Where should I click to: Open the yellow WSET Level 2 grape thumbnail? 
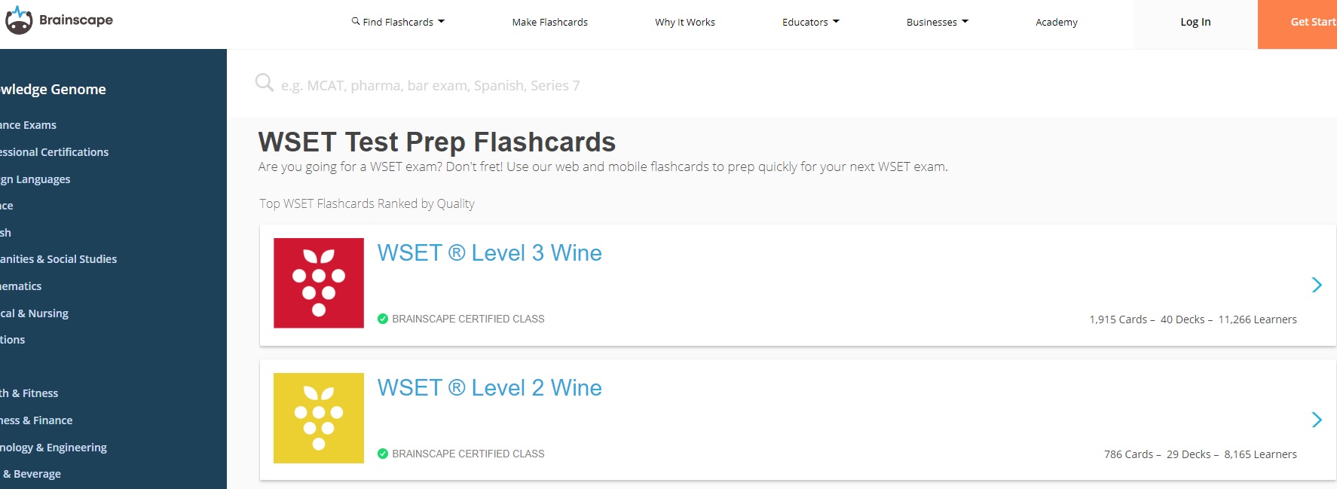tap(319, 417)
